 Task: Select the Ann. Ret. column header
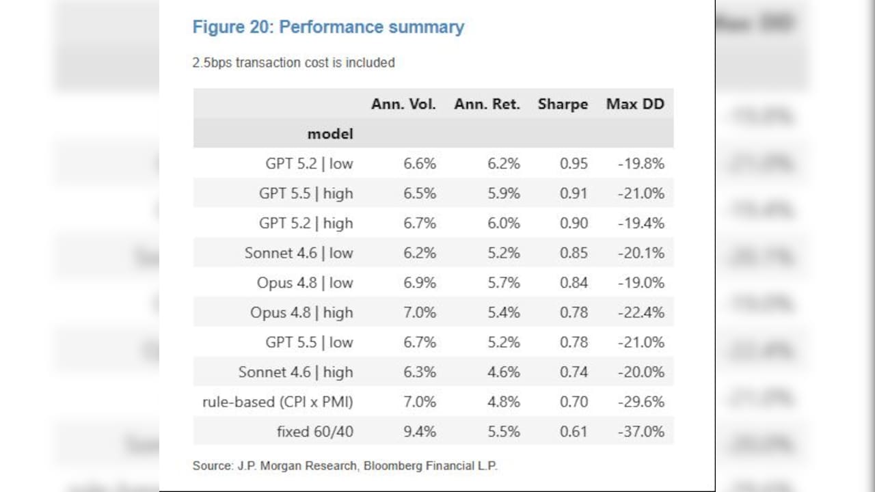(x=487, y=104)
